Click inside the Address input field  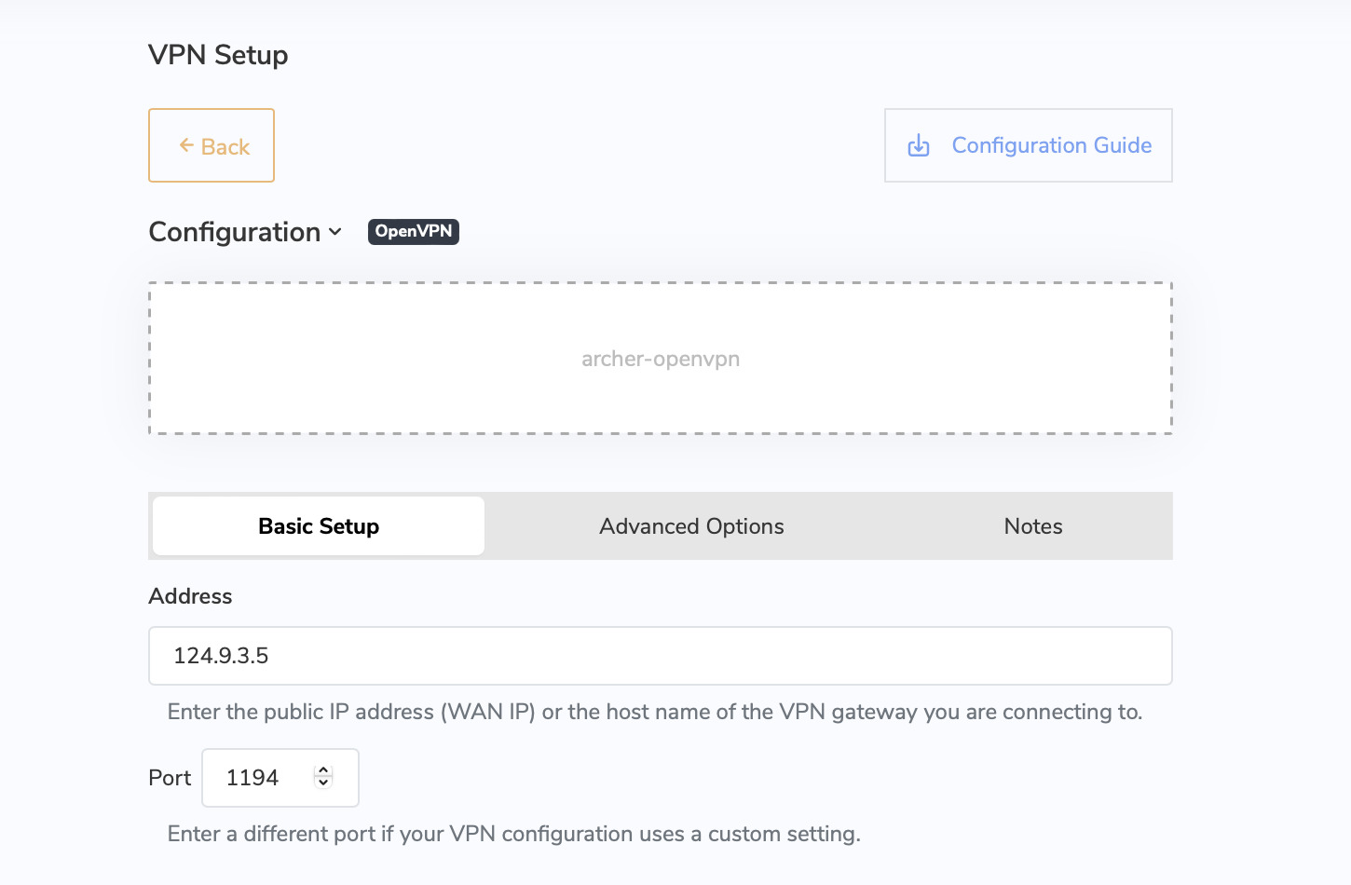(x=660, y=656)
